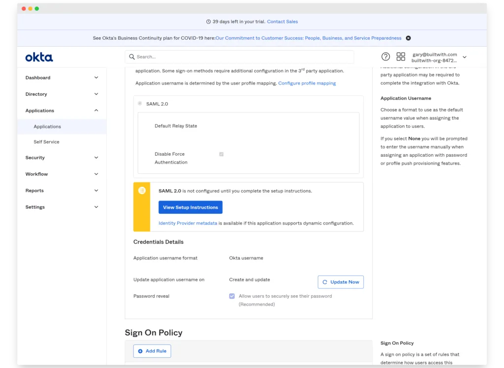Viewport: 504px width, 368px height.
Task: Open Our Commitment to Customer Success link
Action: pos(308,38)
